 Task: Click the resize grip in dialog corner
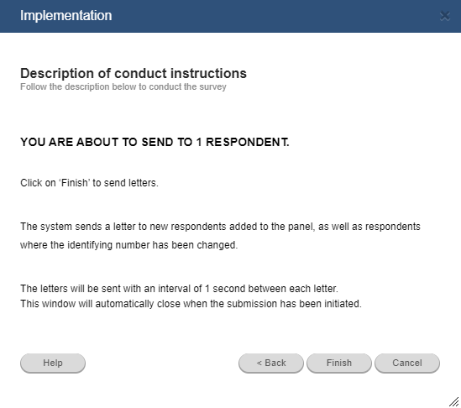point(454,401)
